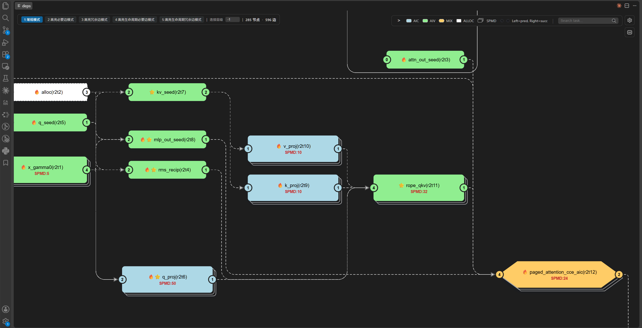642x328 pixels.
Task: Select the 1:常规模式 mode
Action: 32,20
